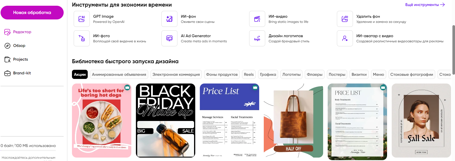The width and height of the screenshot is (455, 161).
Task: Select the Удалить фон icon
Action: 345,19
